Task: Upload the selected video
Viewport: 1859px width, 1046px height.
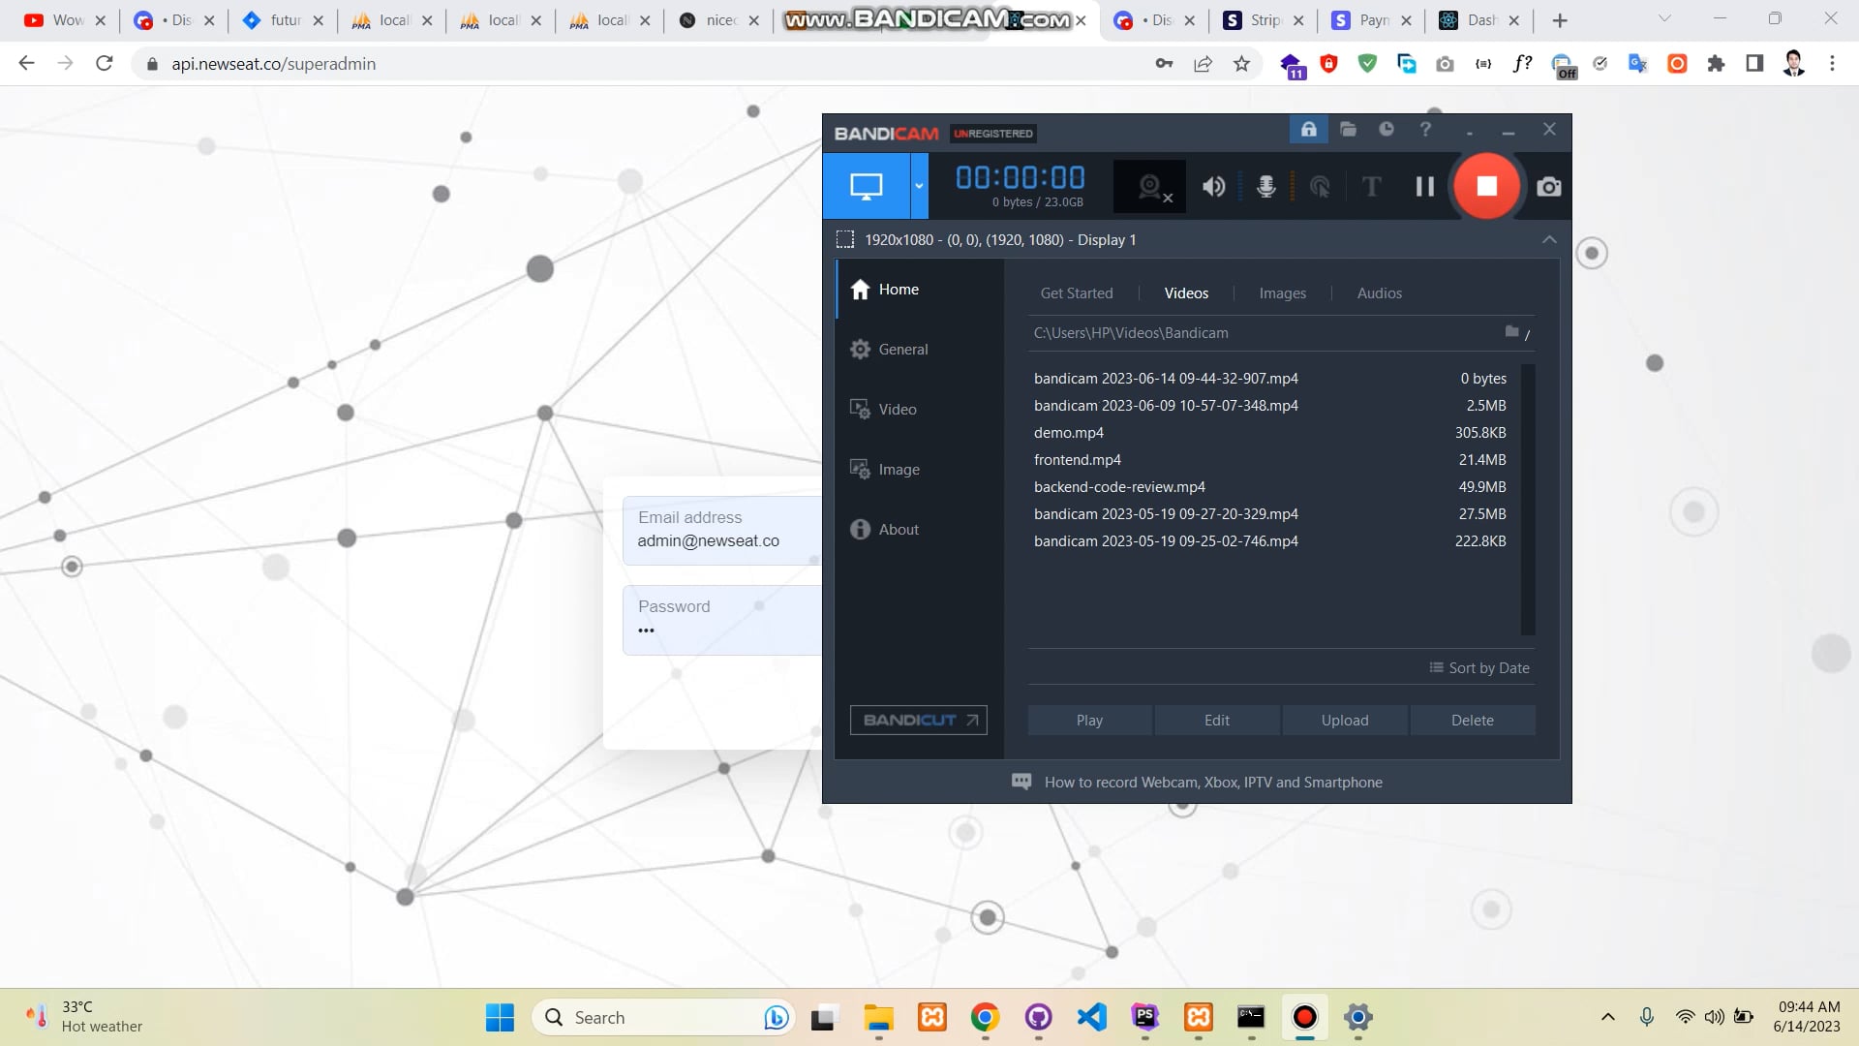Action: [x=1344, y=720]
